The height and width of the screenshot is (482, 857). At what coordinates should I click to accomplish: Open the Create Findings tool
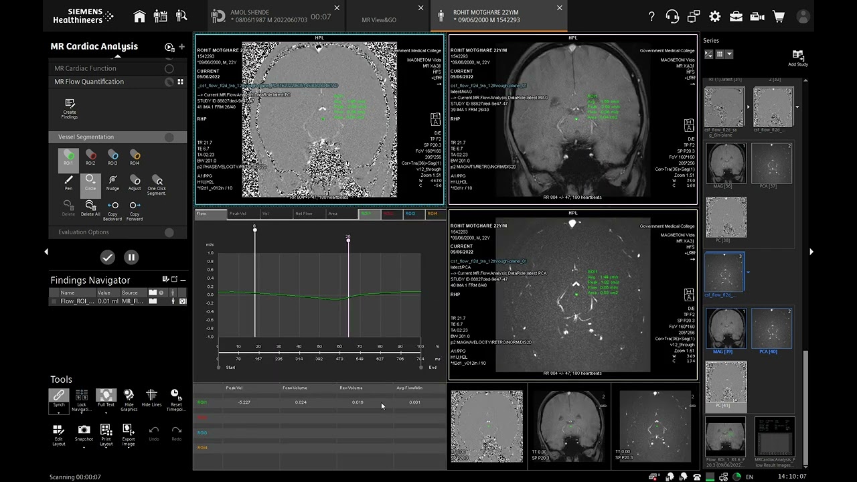pos(70,108)
